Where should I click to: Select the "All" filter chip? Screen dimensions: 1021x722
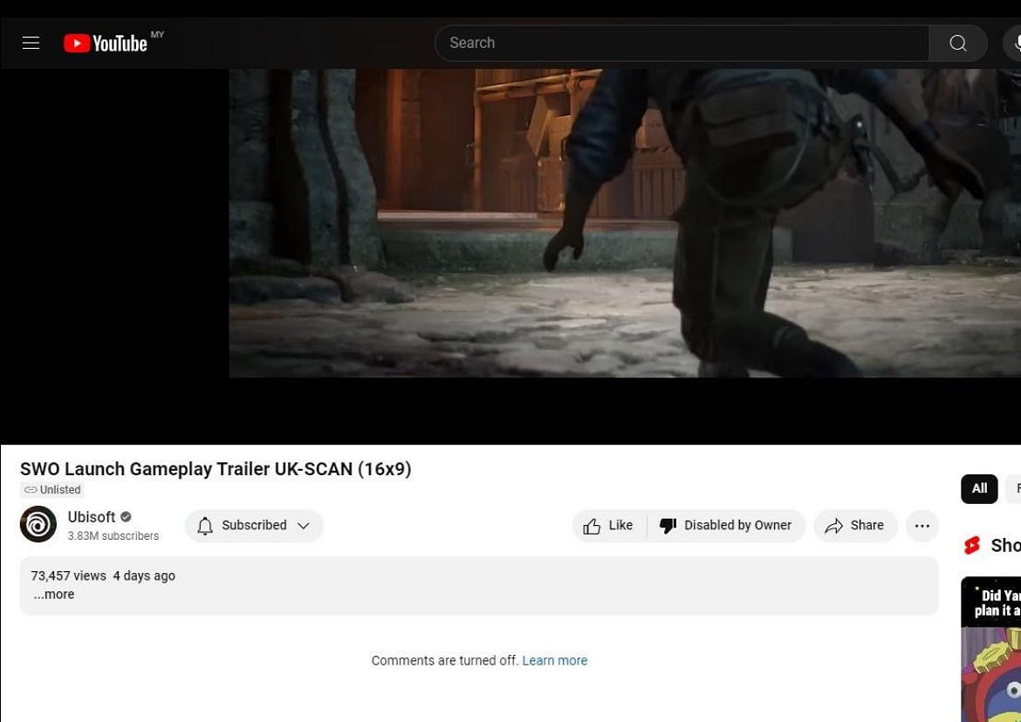[x=979, y=489]
